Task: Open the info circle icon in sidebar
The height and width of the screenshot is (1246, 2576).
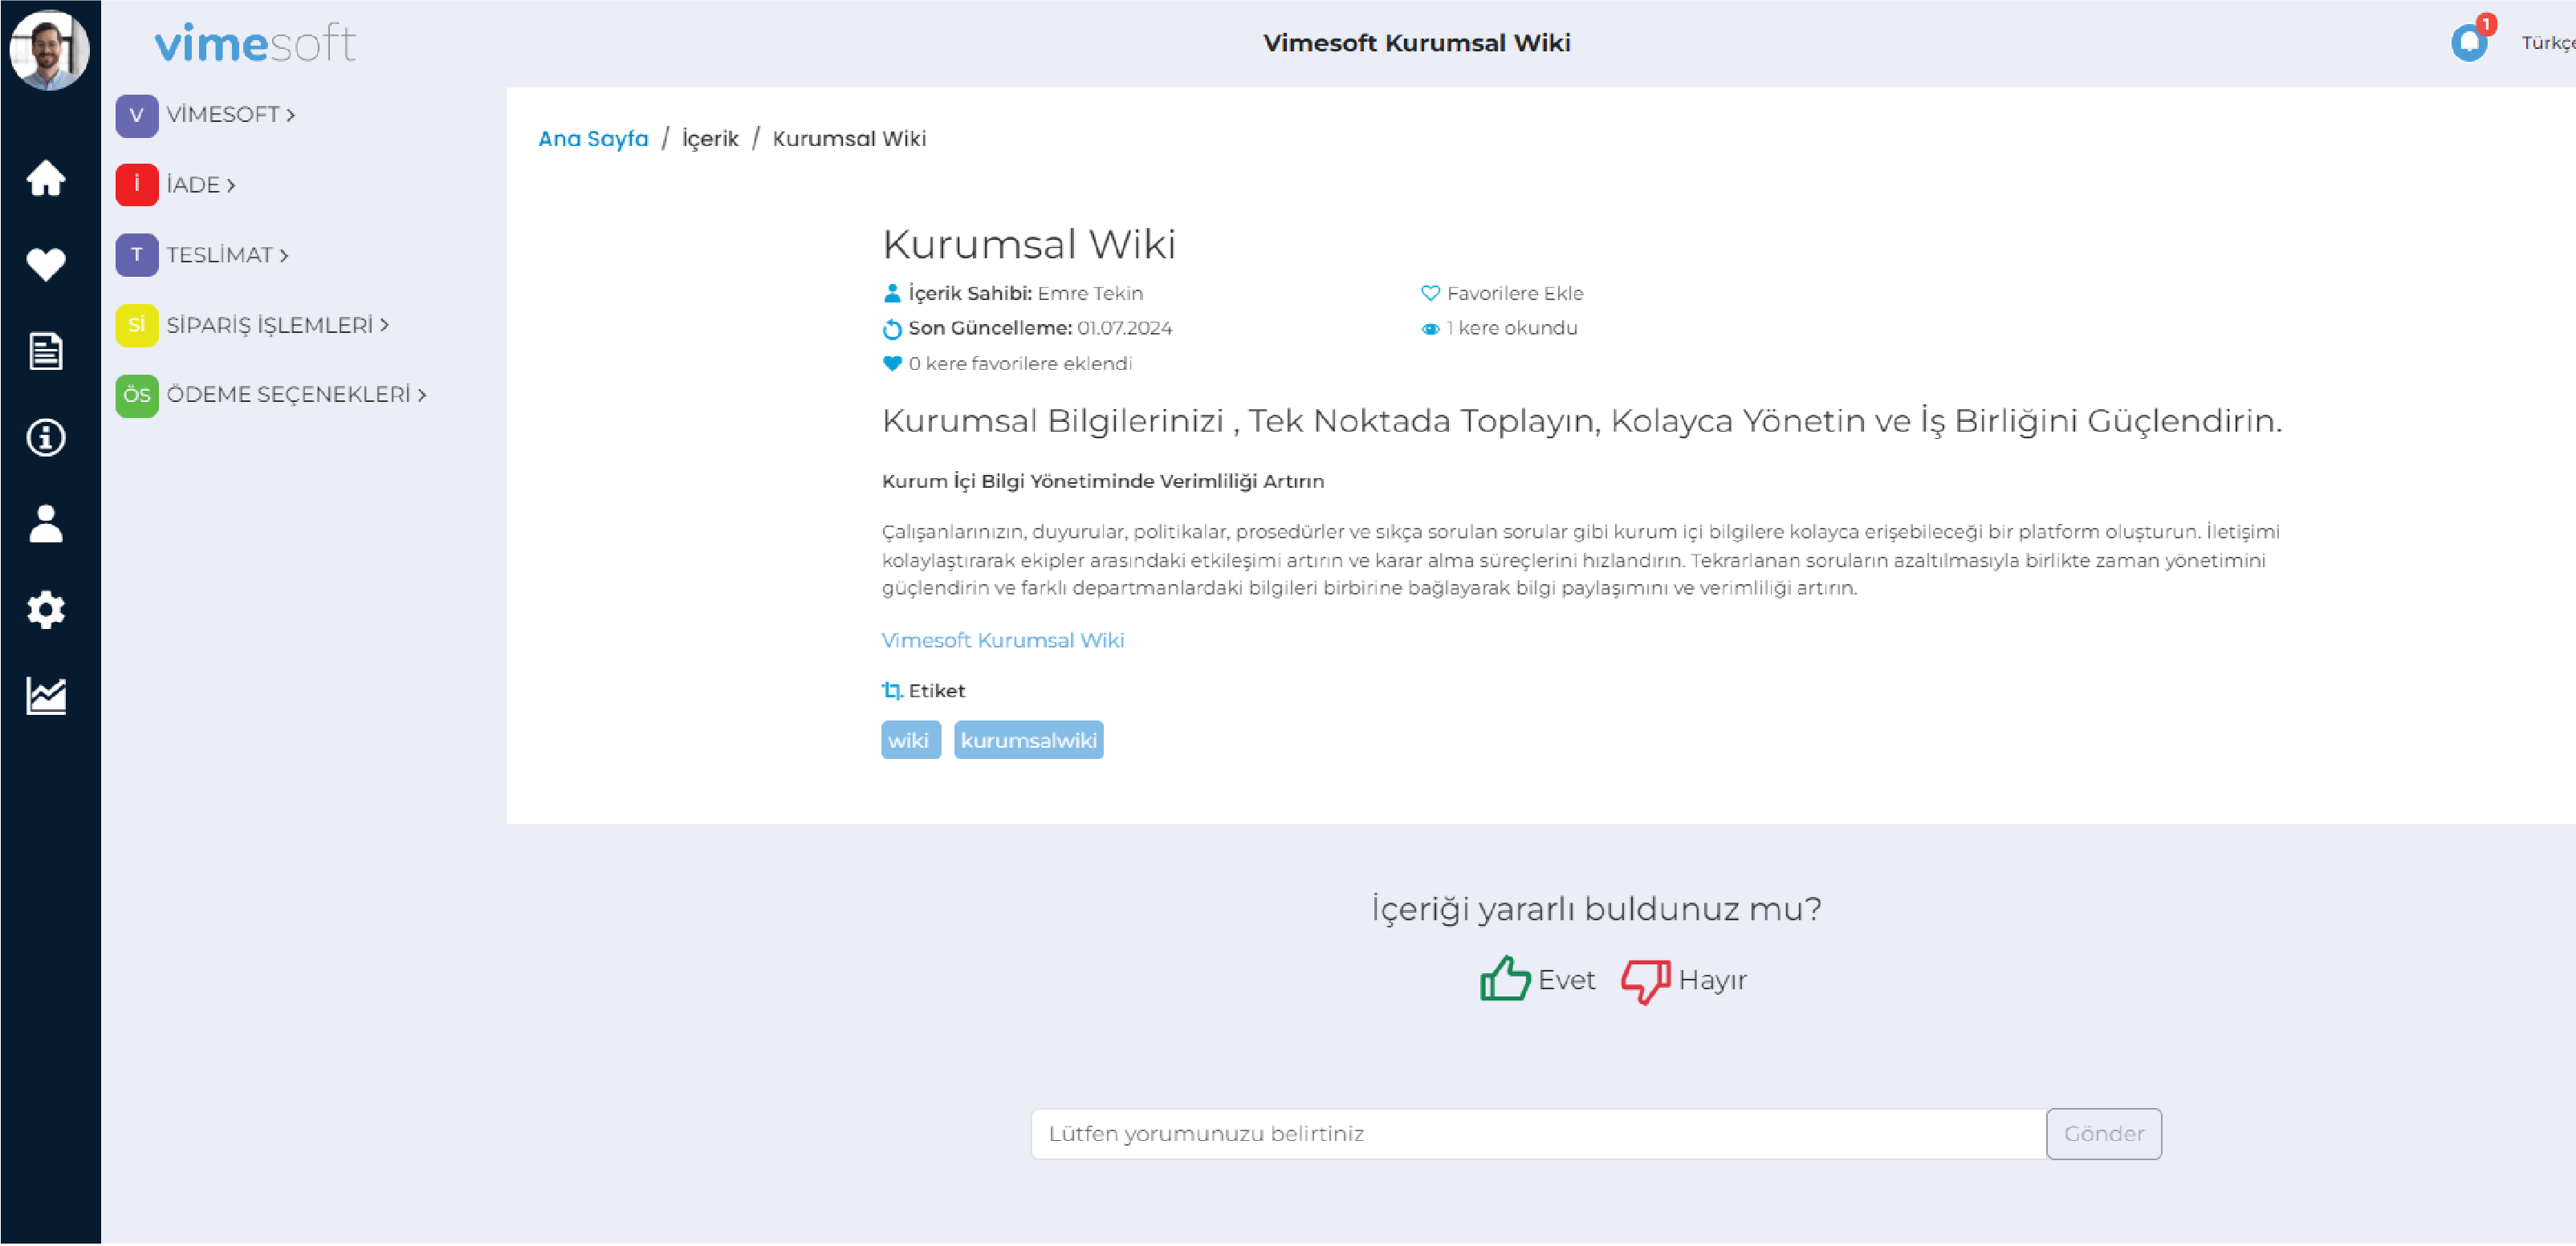Action: click(46, 437)
